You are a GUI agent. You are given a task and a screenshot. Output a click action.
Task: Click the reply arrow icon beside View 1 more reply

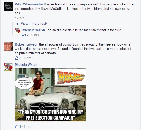17,24
